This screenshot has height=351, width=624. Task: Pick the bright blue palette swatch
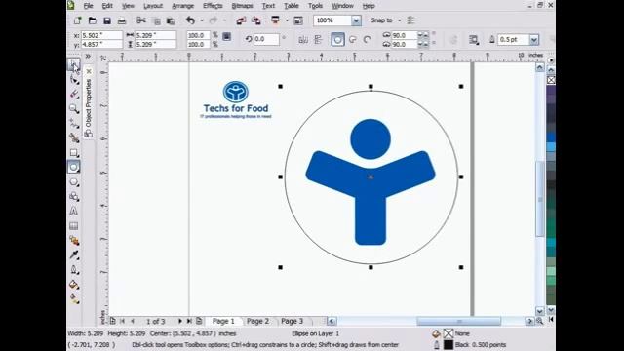coord(551,137)
